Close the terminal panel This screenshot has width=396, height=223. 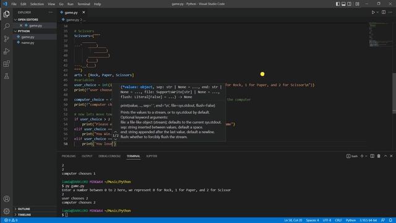391,156
